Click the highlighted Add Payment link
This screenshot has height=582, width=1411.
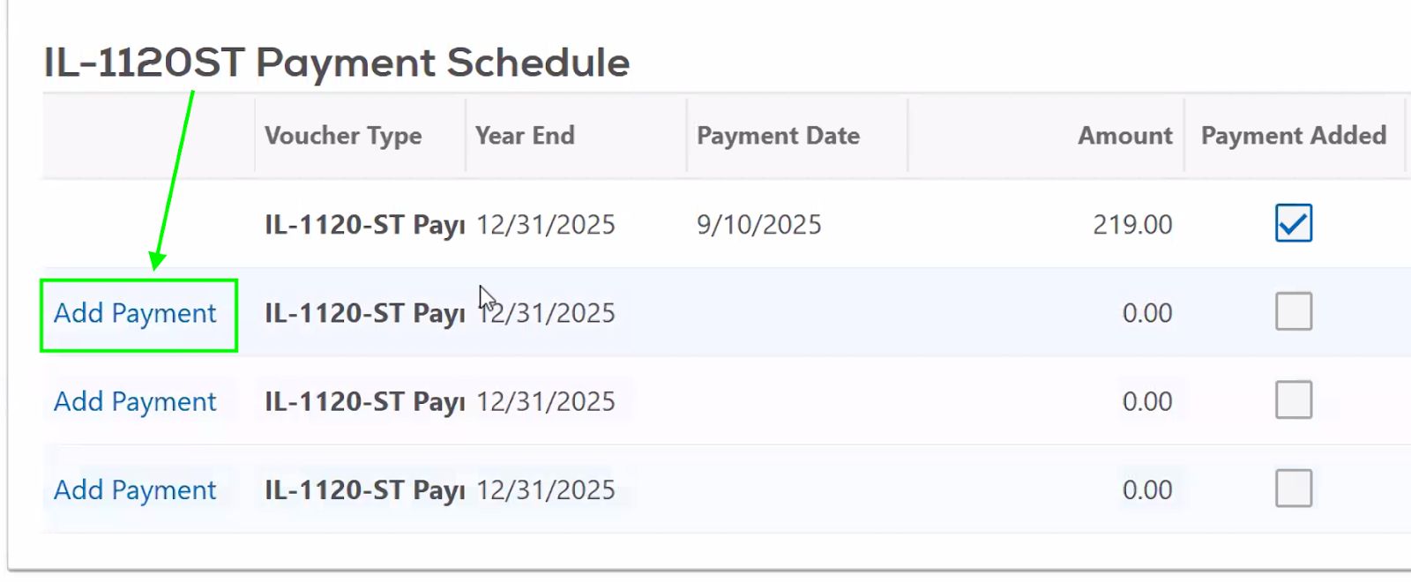pos(135,313)
